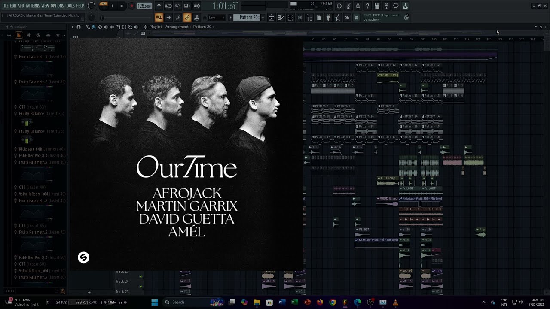Click the microphone recording icon

[358, 6]
